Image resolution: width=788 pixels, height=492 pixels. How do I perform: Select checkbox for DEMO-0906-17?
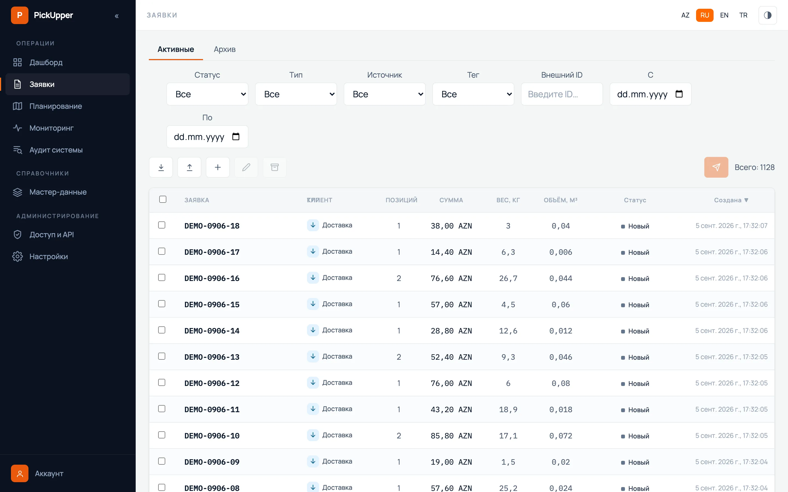point(162,251)
